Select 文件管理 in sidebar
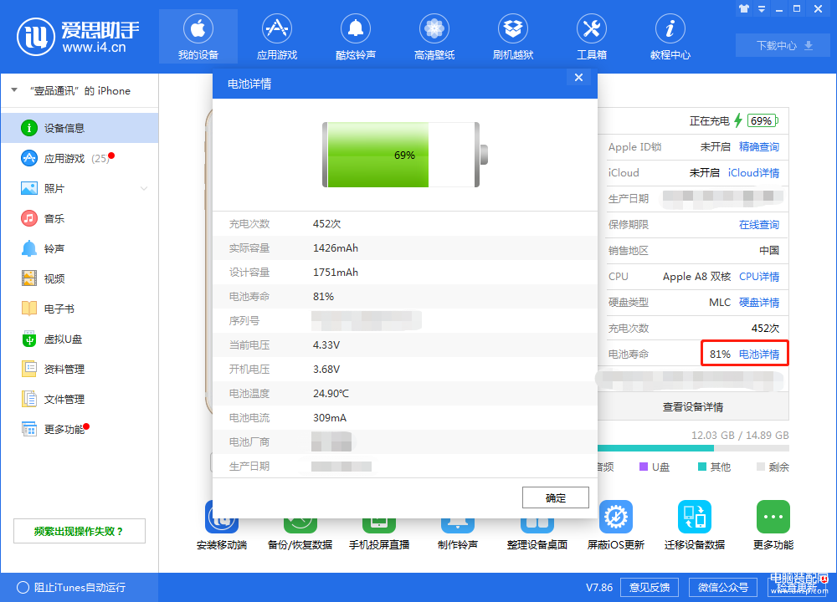The height and width of the screenshot is (602, 837). [80, 399]
